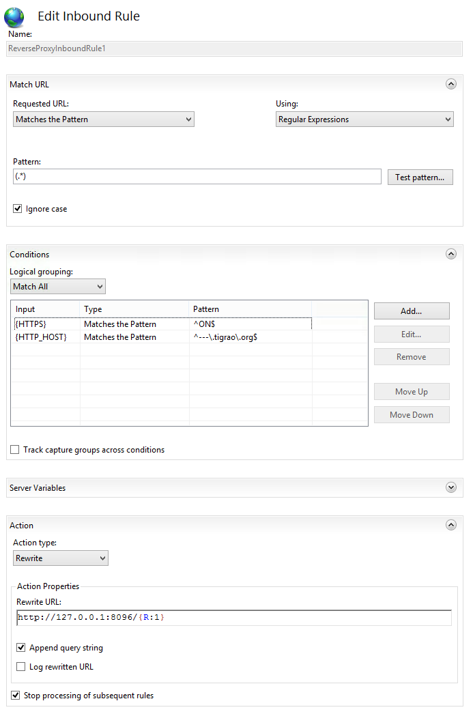Click the Pattern column header in conditions
Image resolution: width=473 pixels, height=714 pixels.
pos(250,309)
